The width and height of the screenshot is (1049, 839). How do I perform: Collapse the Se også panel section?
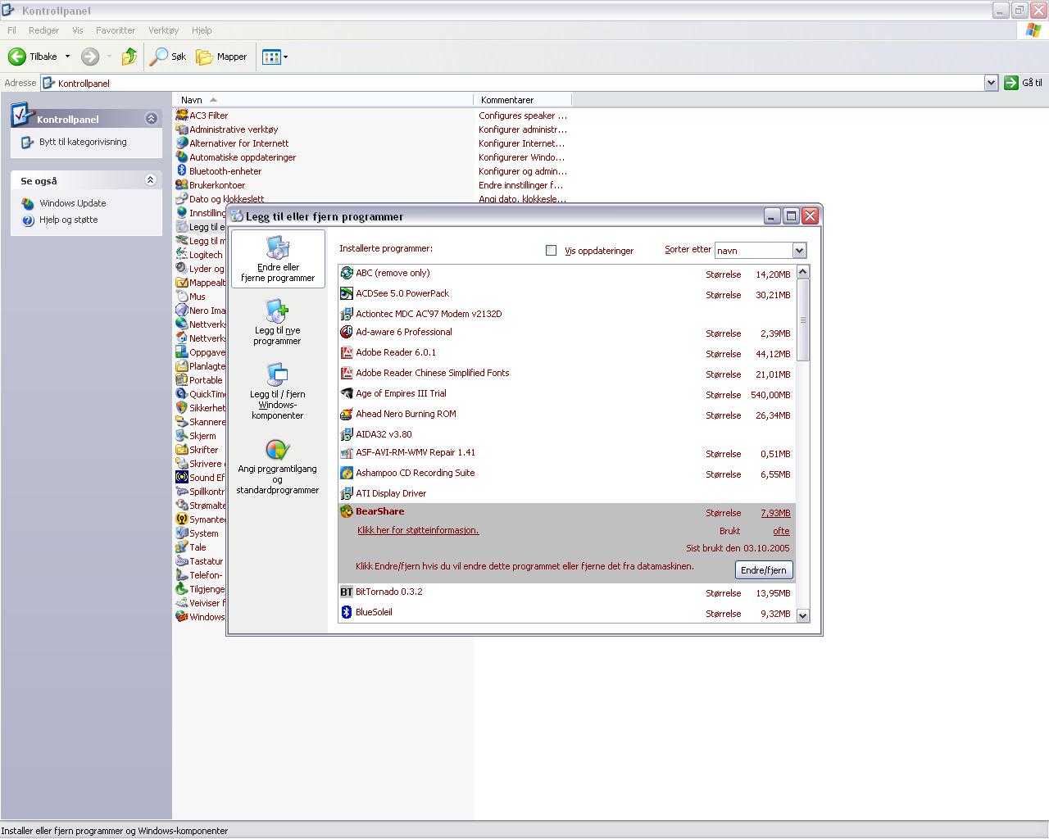pos(150,180)
